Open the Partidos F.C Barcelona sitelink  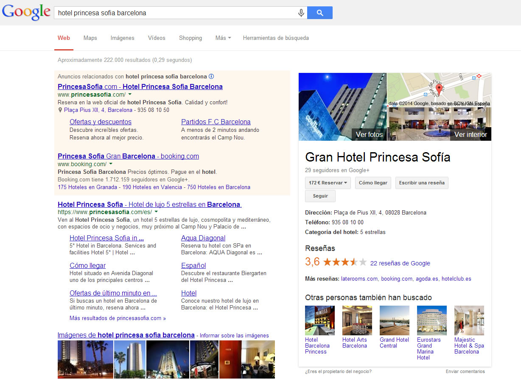[x=216, y=122]
